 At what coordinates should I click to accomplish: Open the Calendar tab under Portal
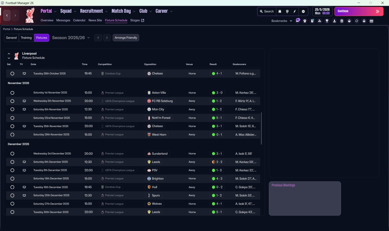pyautogui.click(x=79, y=20)
